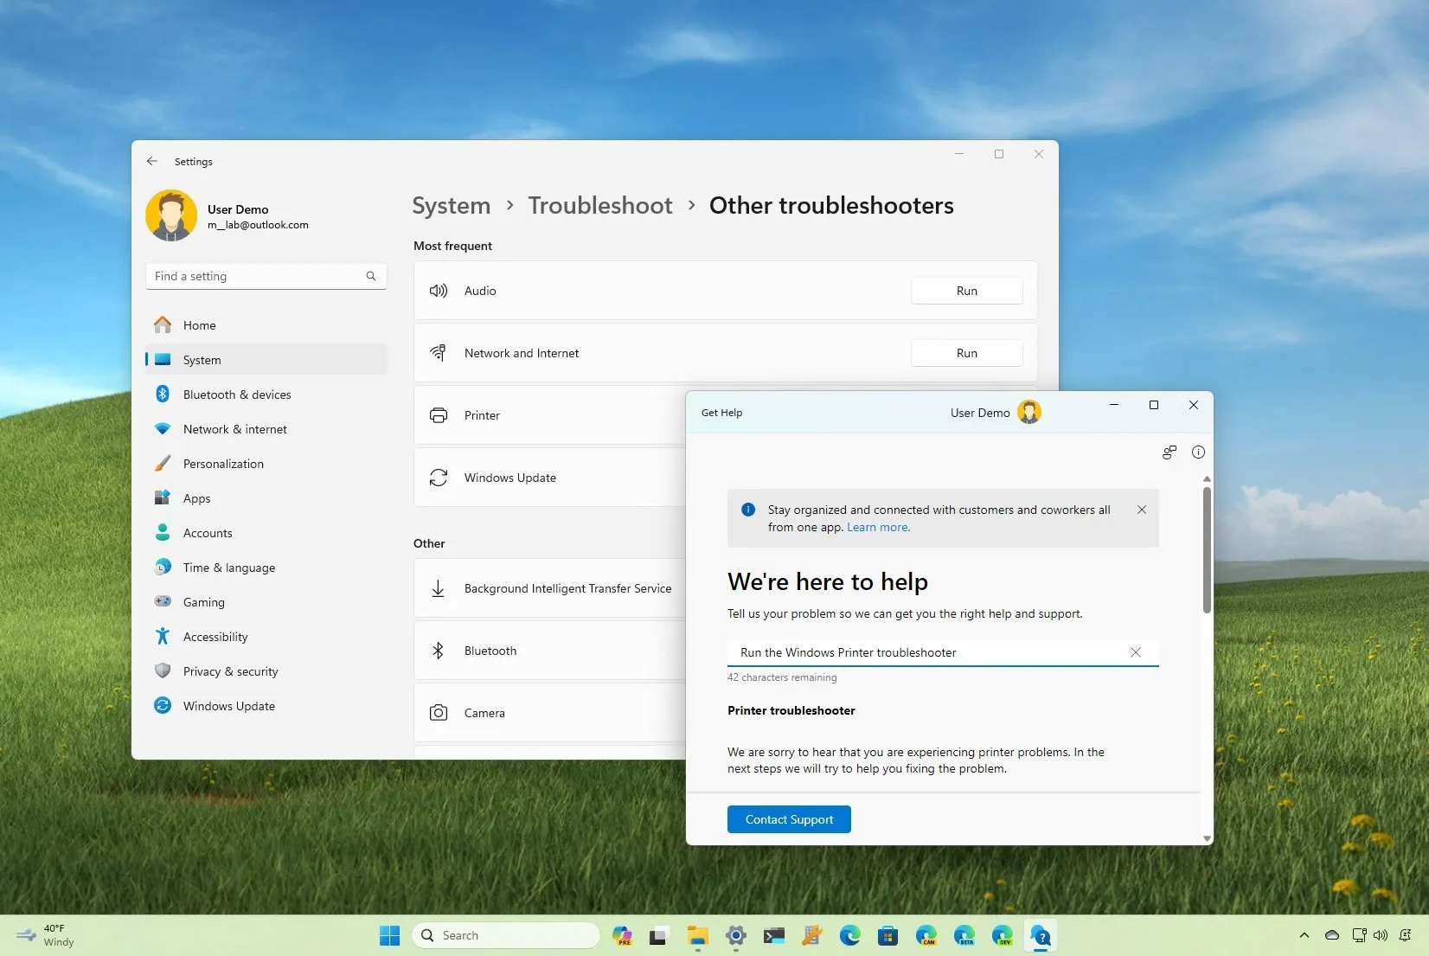Run the Network and Internet troubleshooter
This screenshot has height=956, width=1429.
[966, 353]
